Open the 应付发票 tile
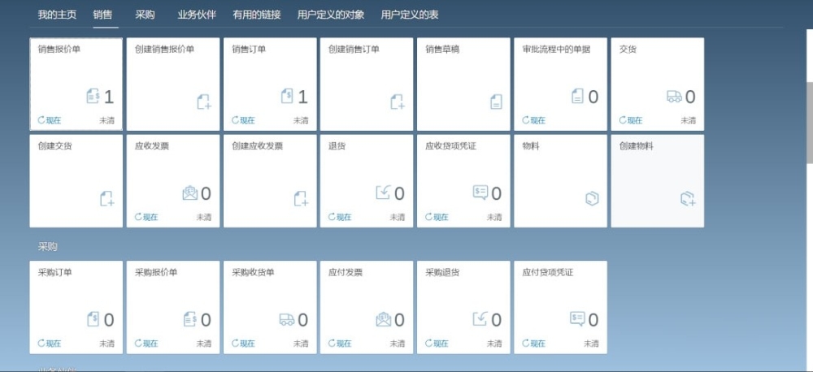Screen dimensions: 813x372 [x=367, y=307]
